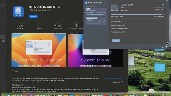Viewport: 171px width, 96px height.
Task: Click the blue OPEN button in App Store
Action: pyautogui.click(x=33, y=17)
